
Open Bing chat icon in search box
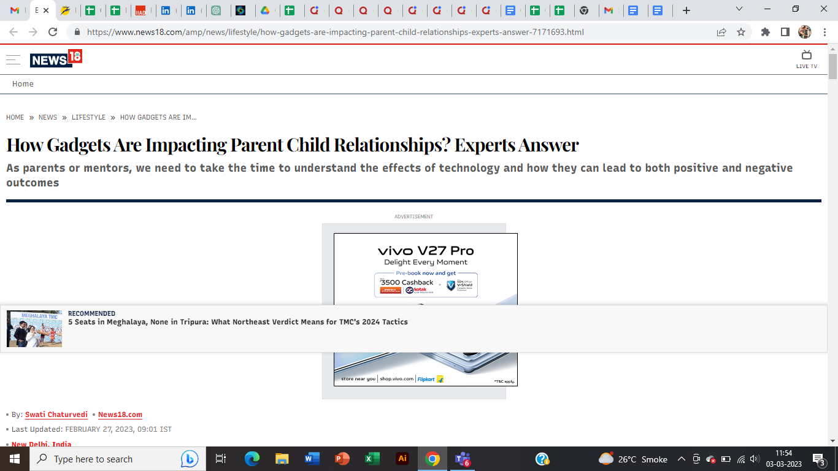coord(190,459)
